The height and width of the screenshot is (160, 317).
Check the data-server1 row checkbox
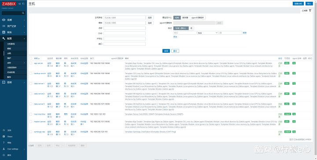tap(31, 83)
